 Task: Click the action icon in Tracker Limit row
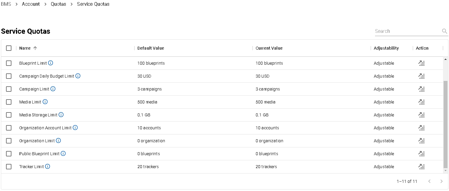pos(422,167)
